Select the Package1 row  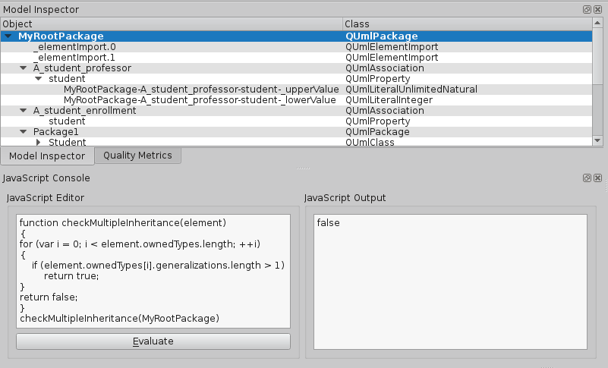[296, 132]
